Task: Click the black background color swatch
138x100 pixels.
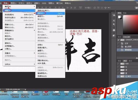Action: 121,18
